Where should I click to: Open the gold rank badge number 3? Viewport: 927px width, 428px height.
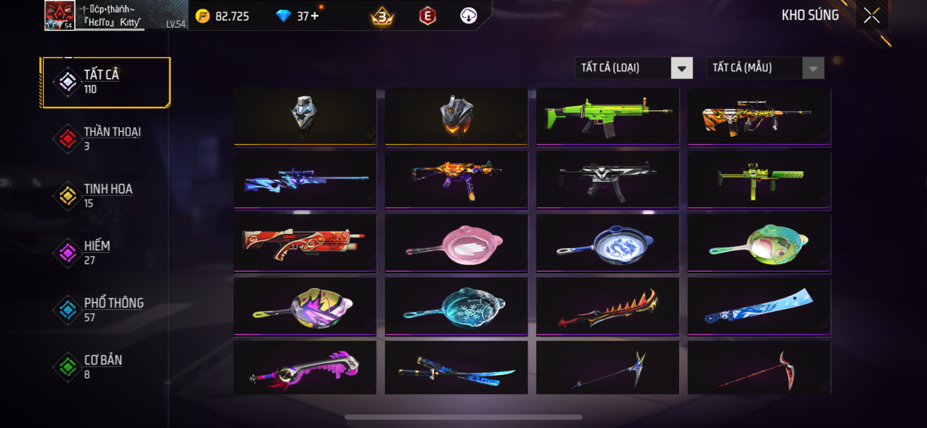coord(382,17)
